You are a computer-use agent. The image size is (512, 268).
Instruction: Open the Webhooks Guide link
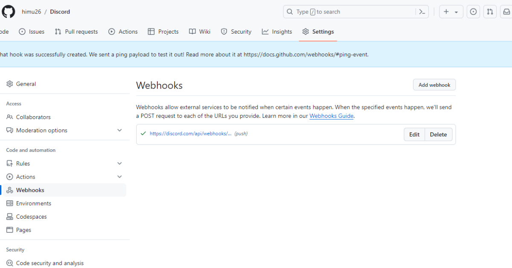tap(332, 116)
